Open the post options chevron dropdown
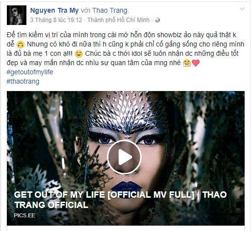The width and height of the screenshot is (251, 231). pos(242,9)
